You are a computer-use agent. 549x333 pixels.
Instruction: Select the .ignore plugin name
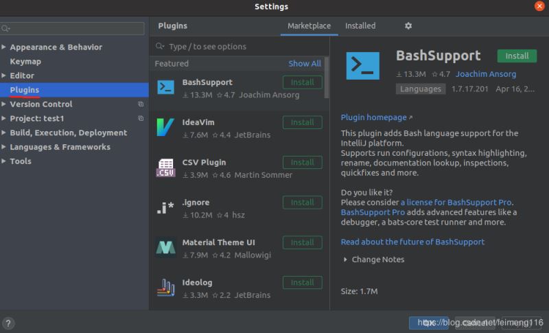tap(196, 203)
